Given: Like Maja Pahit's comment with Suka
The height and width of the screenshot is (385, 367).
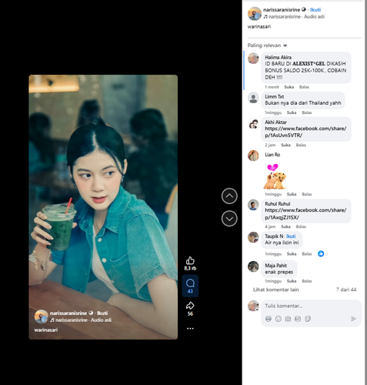Looking at the screenshot, I should coord(292,281).
